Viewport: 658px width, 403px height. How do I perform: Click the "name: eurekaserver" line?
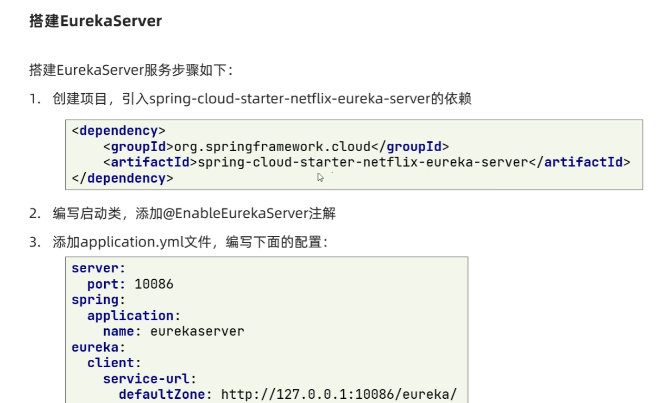(174, 331)
